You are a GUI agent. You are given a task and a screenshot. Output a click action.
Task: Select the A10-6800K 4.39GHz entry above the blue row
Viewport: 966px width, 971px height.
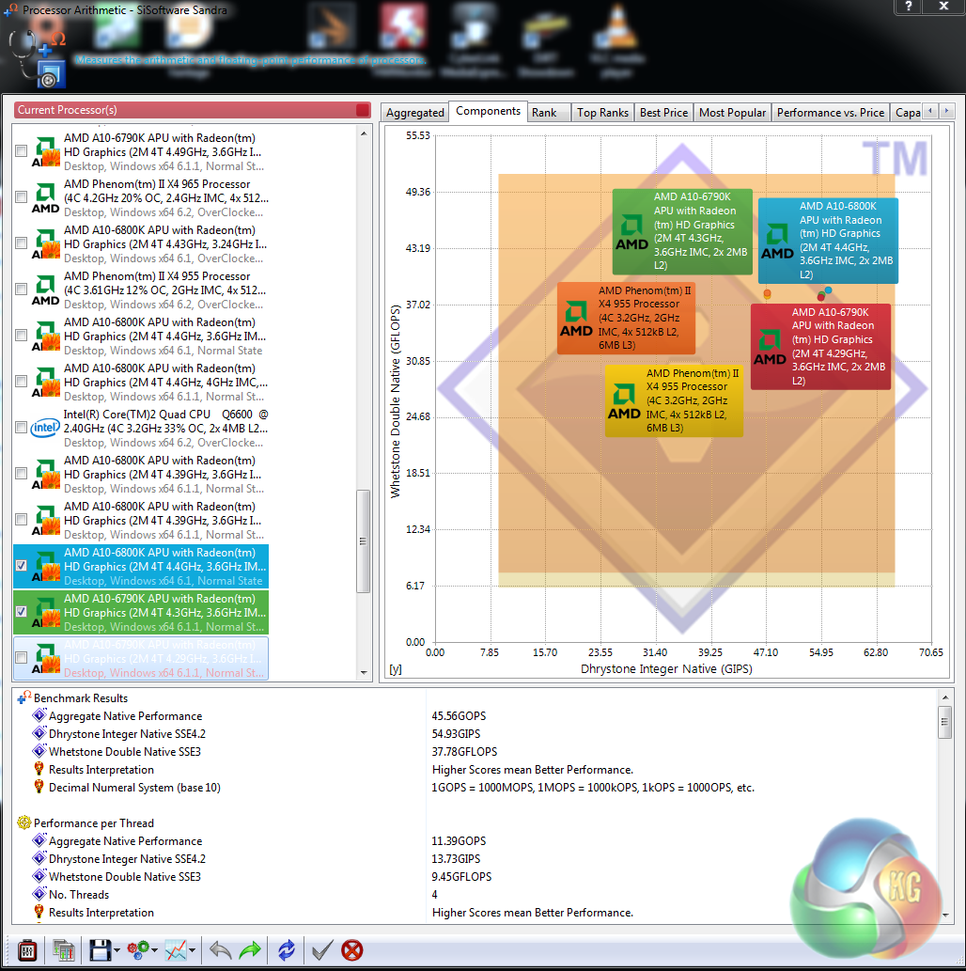(141, 520)
